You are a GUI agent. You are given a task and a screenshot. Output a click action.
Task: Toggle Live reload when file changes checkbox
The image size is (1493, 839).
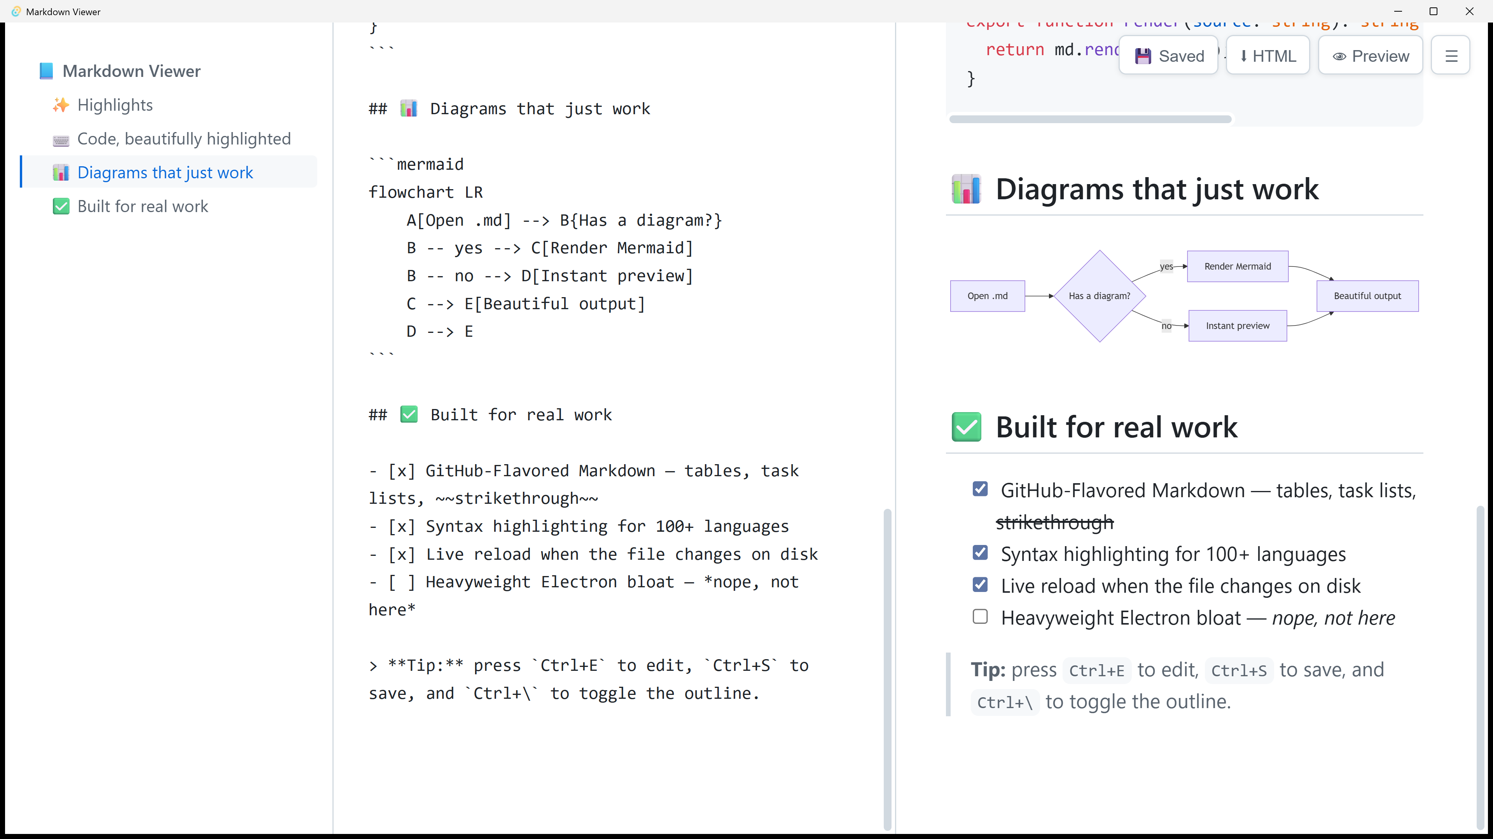click(x=980, y=585)
